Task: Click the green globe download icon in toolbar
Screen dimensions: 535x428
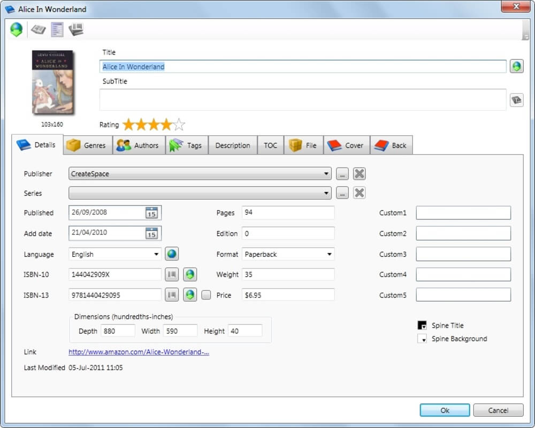Action: (16, 30)
